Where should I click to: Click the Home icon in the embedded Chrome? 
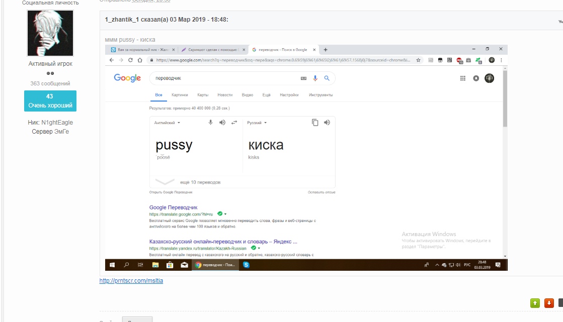140,60
